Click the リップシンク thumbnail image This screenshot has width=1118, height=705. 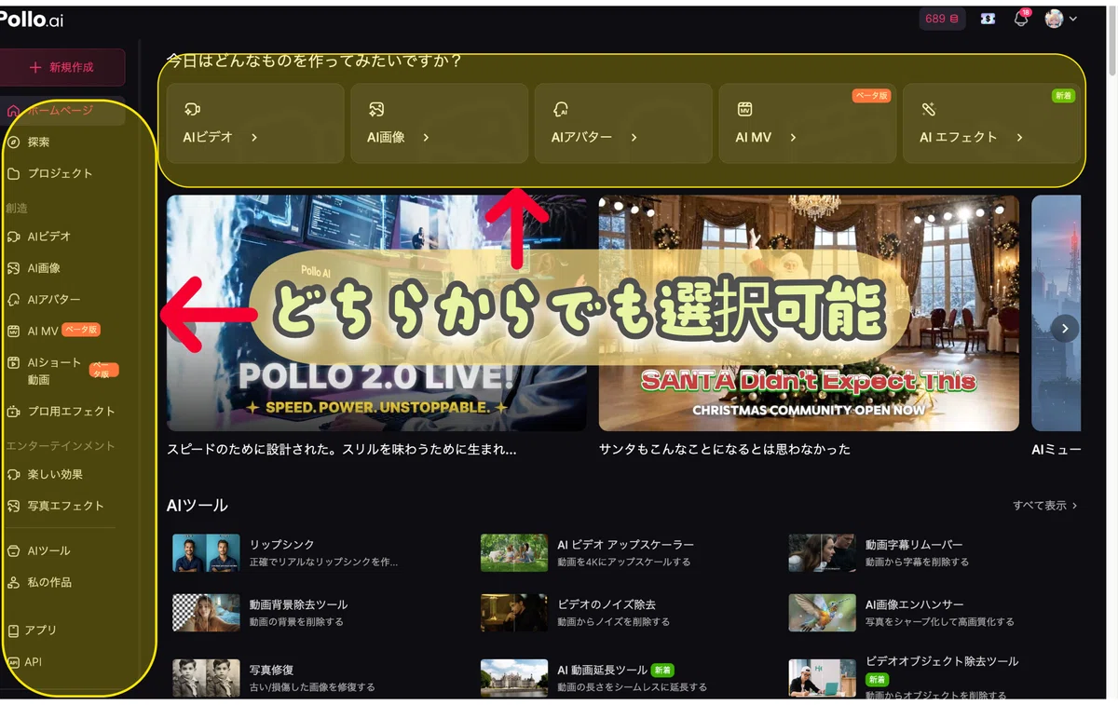(x=206, y=552)
